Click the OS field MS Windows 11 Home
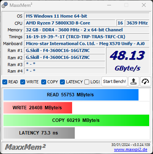 click(87, 16)
